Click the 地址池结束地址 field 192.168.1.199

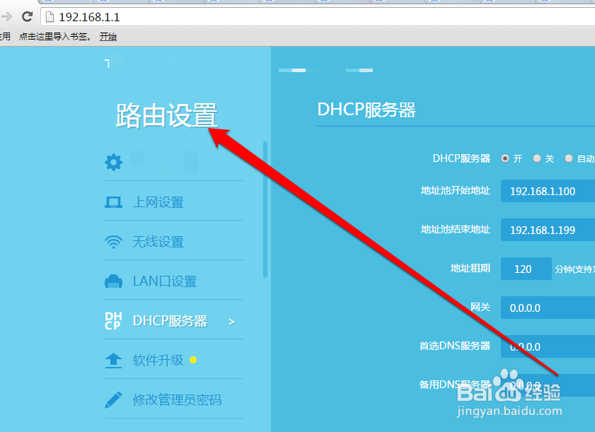click(548, 230)
